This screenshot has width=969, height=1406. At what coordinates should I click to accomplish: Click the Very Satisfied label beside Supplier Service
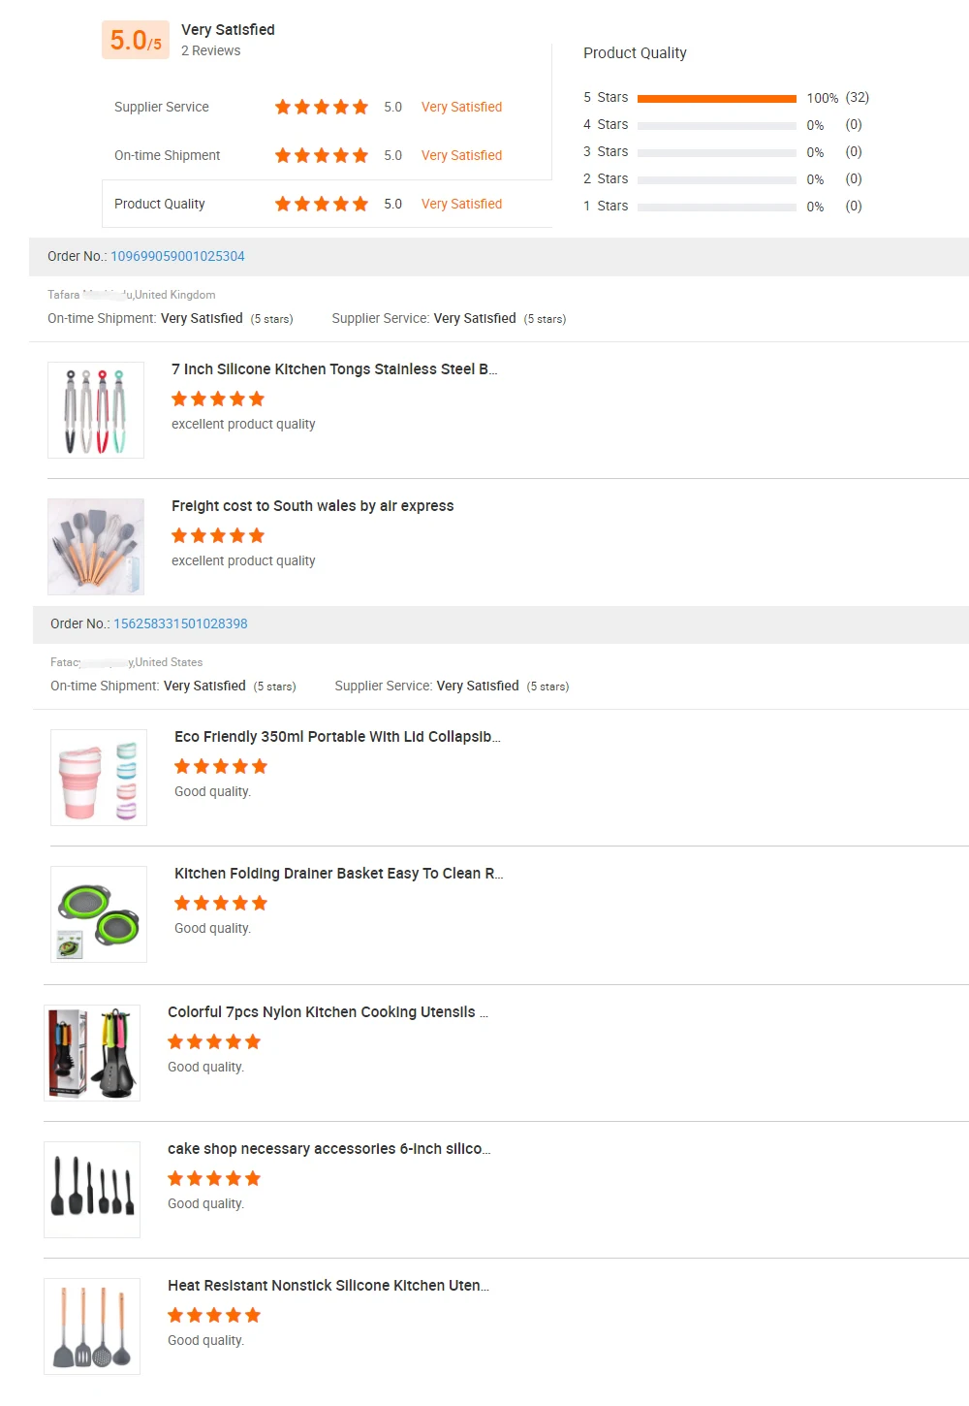461,107
